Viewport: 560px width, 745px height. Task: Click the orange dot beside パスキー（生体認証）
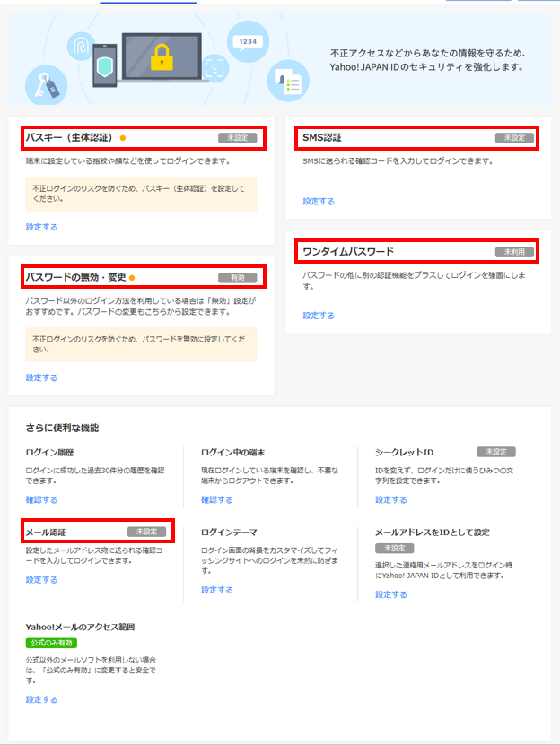[x=123, y=138]
